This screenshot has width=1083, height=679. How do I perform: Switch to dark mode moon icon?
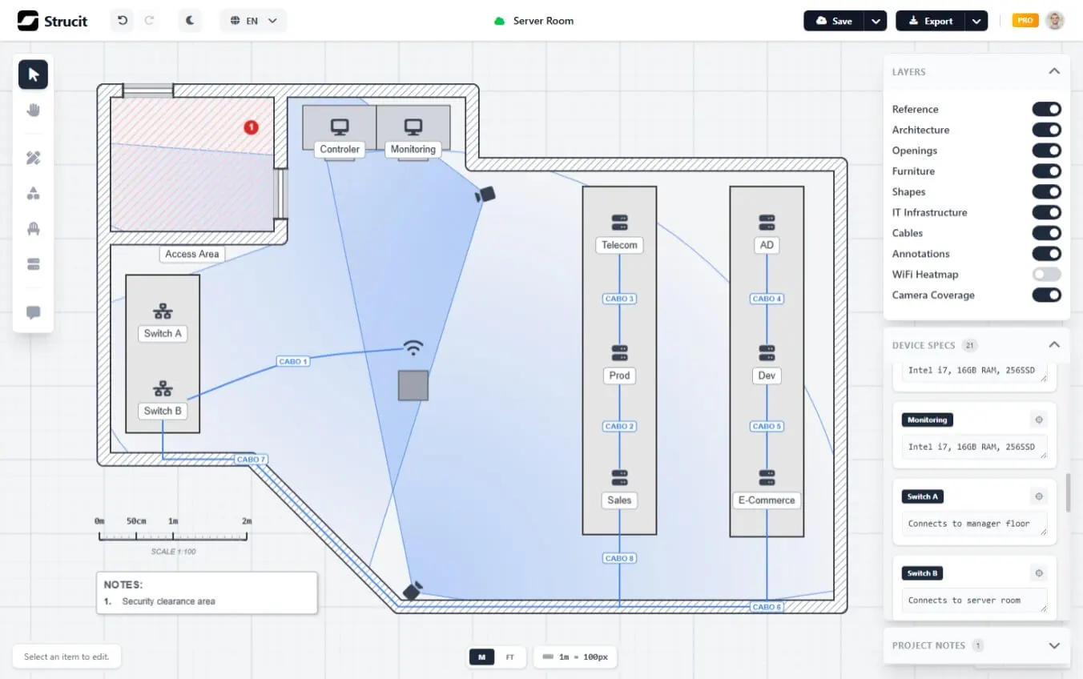point(190,21)
